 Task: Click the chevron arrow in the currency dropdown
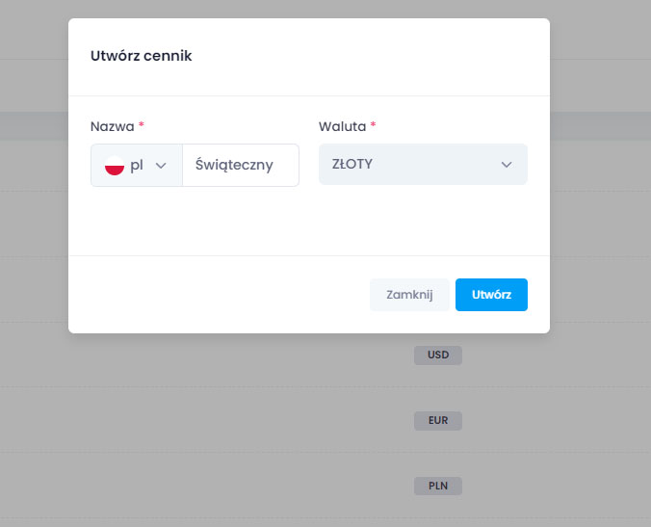pos(508,165)
